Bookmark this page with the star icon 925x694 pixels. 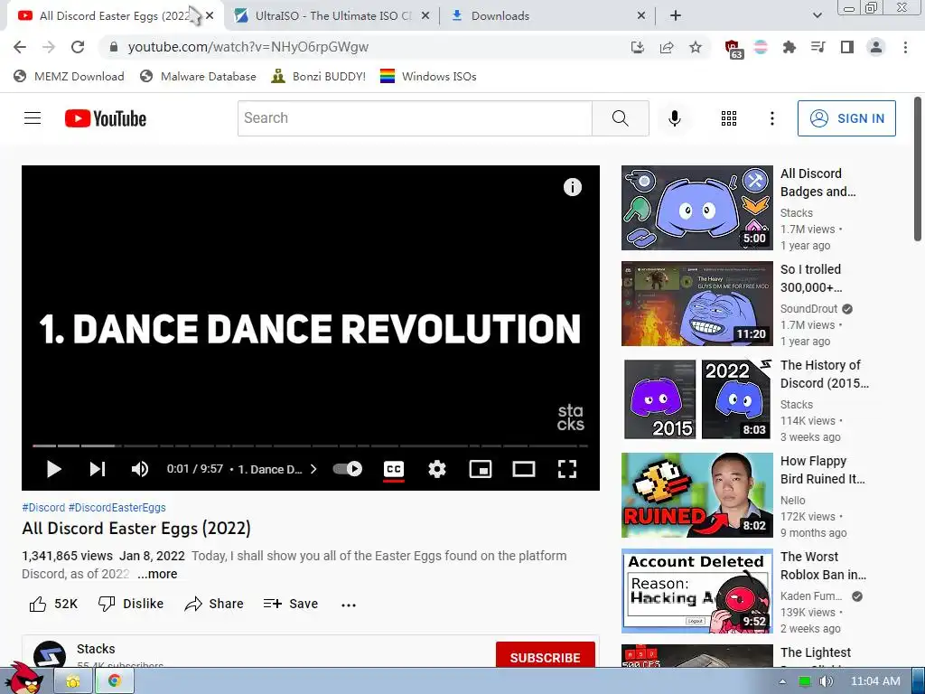point(696,47)
